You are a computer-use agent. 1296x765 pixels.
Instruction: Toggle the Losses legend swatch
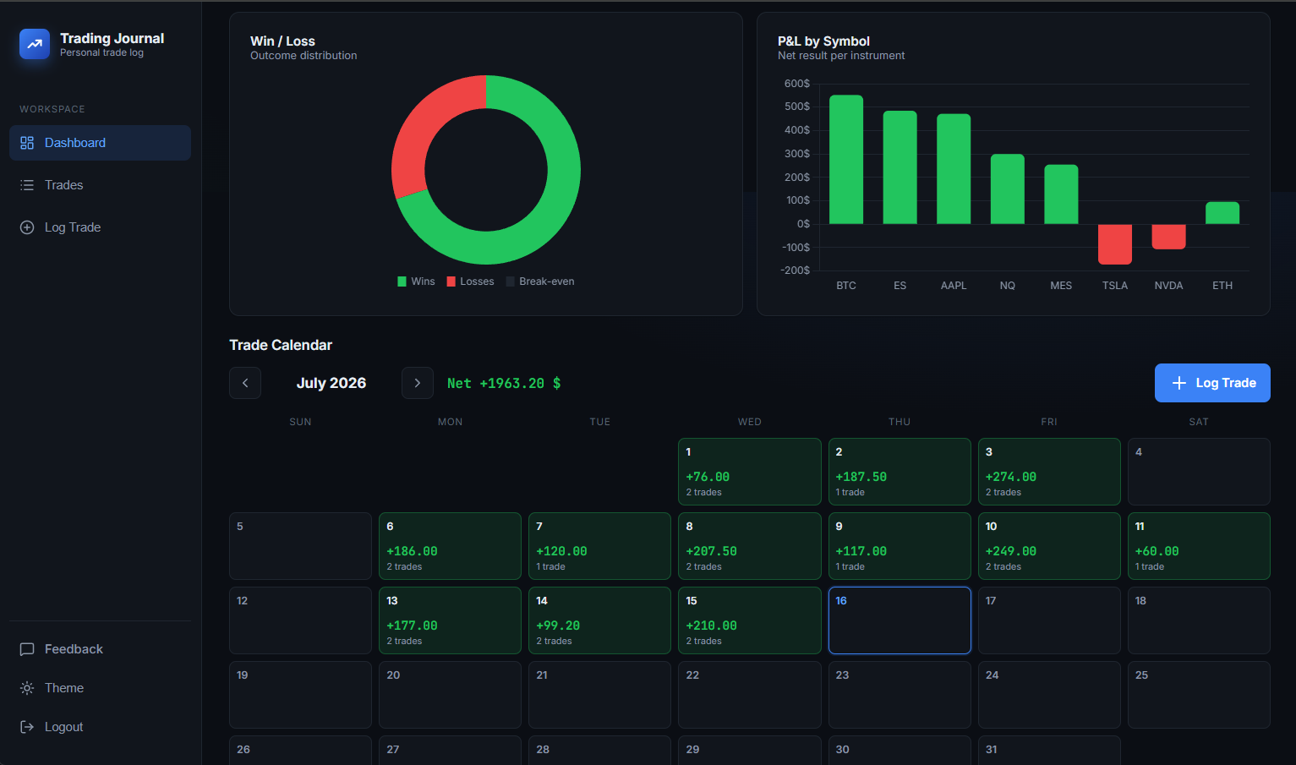click(x=451, y=281)
